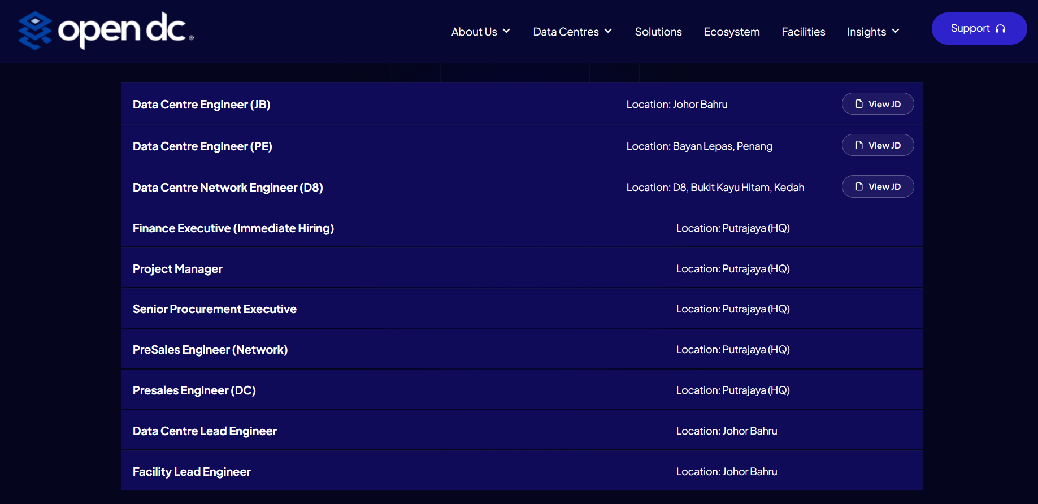This screenshot has width=1038, height=504.
Task: Expand the About Us chevron
Action: pos(506,31)
